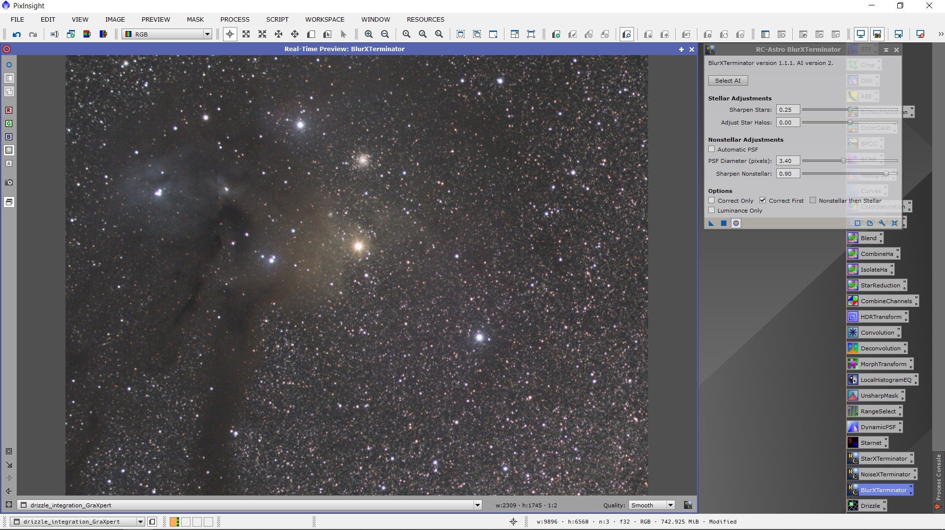Click the BlurXTerminator new instance triangle icon
Viewport: 945px width, 530px height.
[711, 223]
